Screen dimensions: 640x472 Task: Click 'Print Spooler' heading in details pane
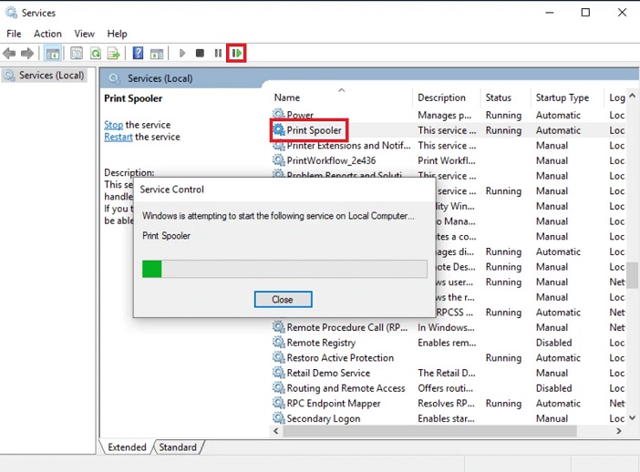133,98
